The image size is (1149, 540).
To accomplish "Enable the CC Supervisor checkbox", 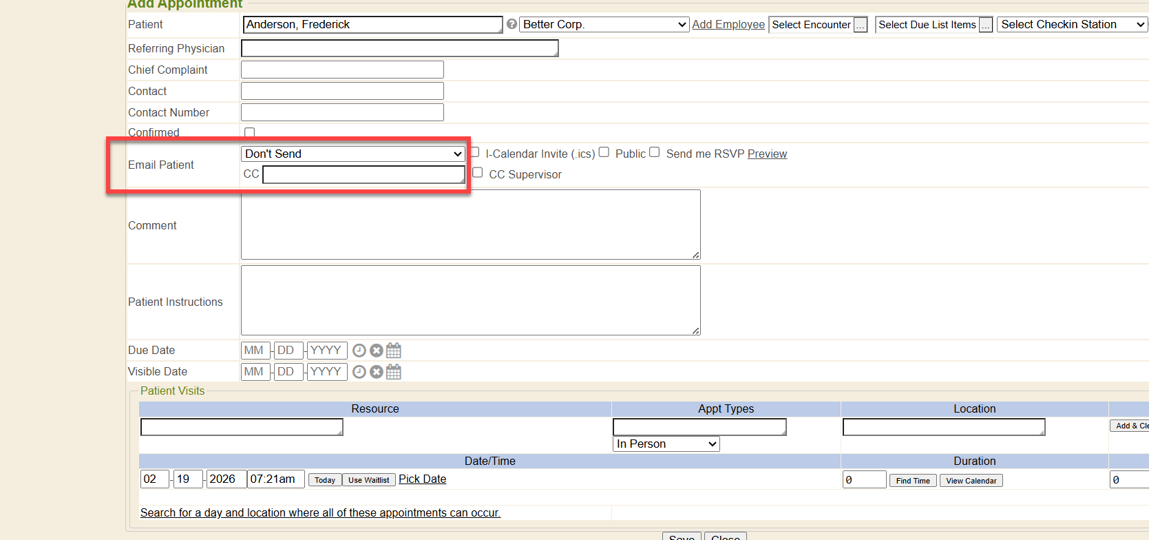I will 478,173.
